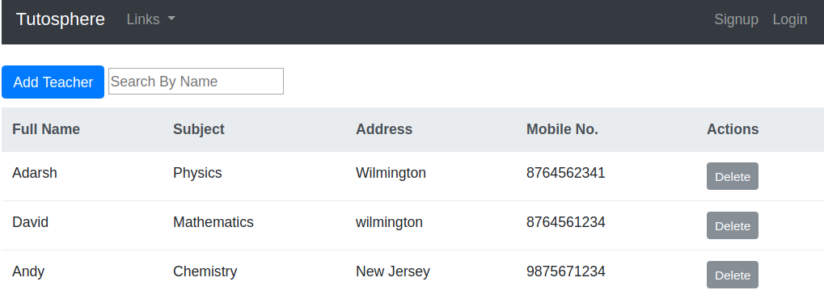
Task: Click the Full Name column header
Action: (x=46, y=129)
